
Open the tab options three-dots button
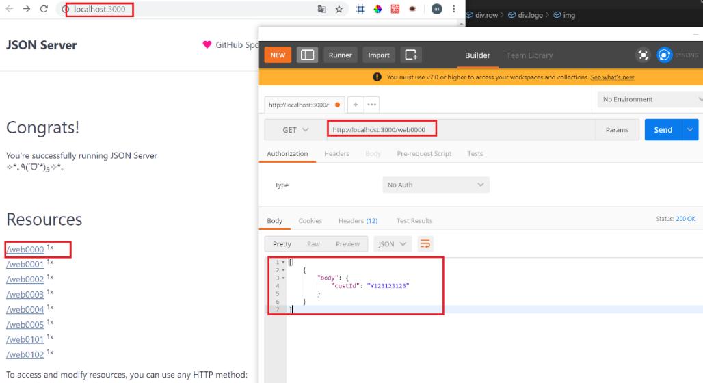[372, 105]
